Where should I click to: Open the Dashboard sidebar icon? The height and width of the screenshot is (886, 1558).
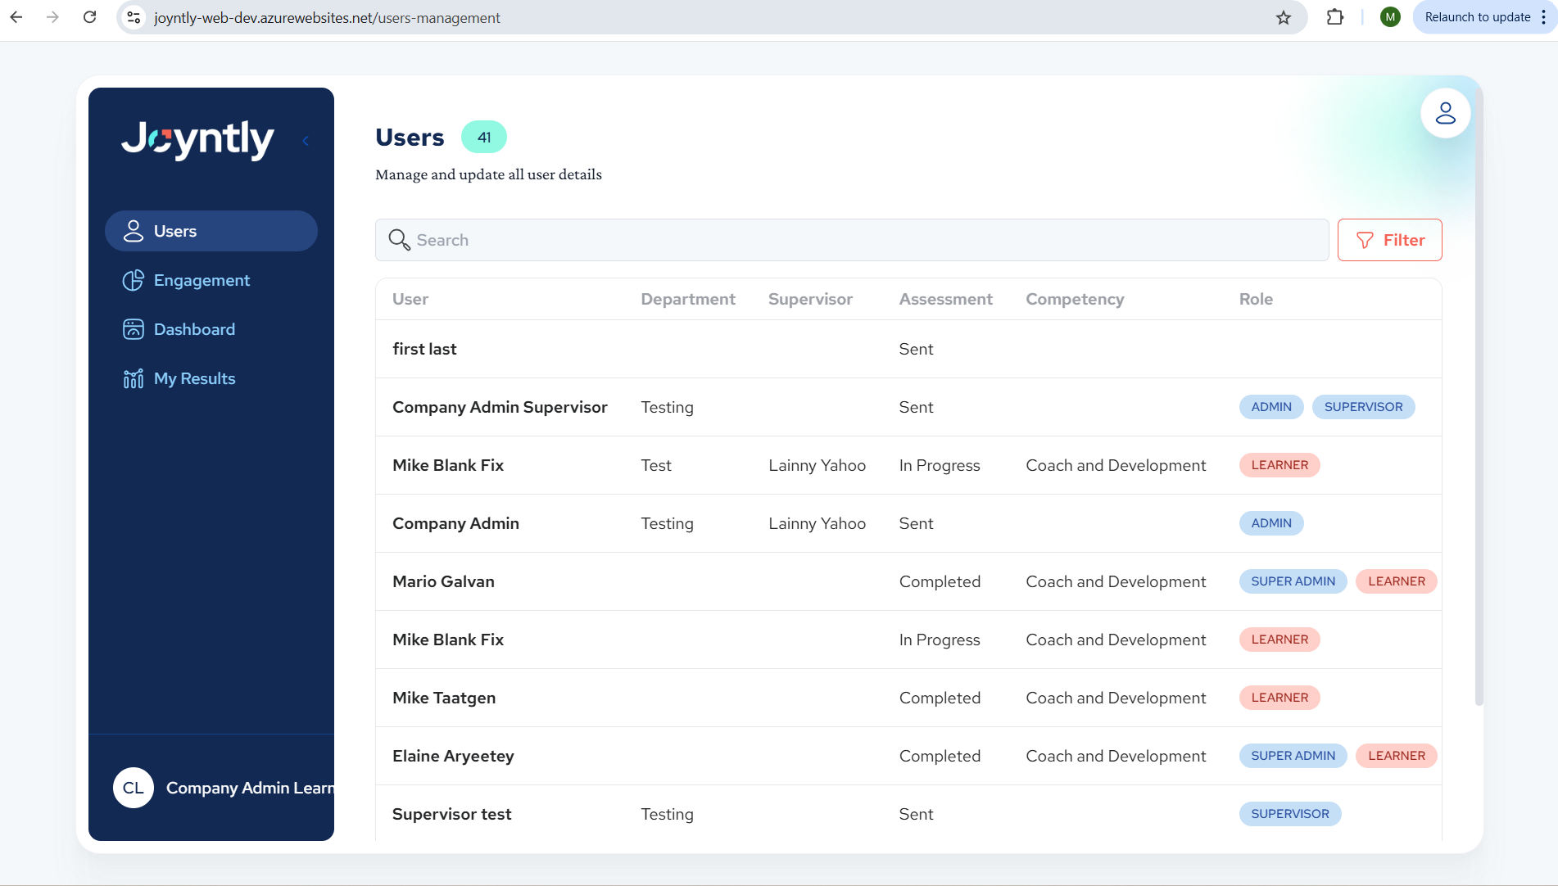click(133, 329)
